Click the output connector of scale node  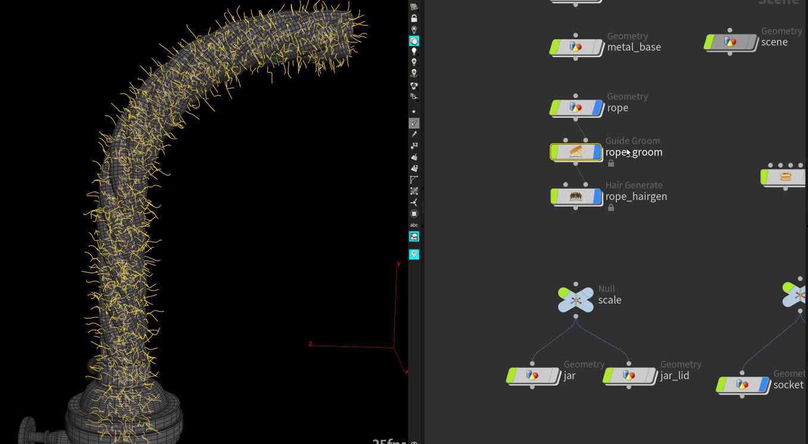[x=575, y=316]
